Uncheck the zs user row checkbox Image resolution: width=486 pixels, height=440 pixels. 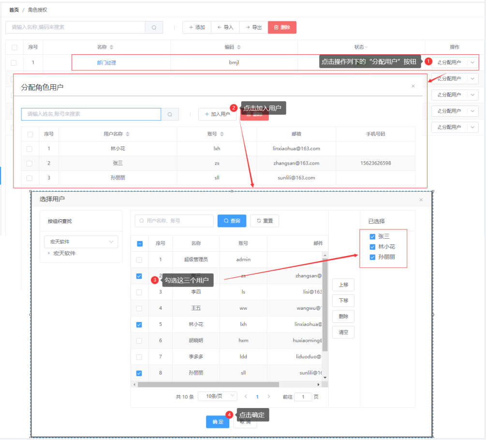139,276
